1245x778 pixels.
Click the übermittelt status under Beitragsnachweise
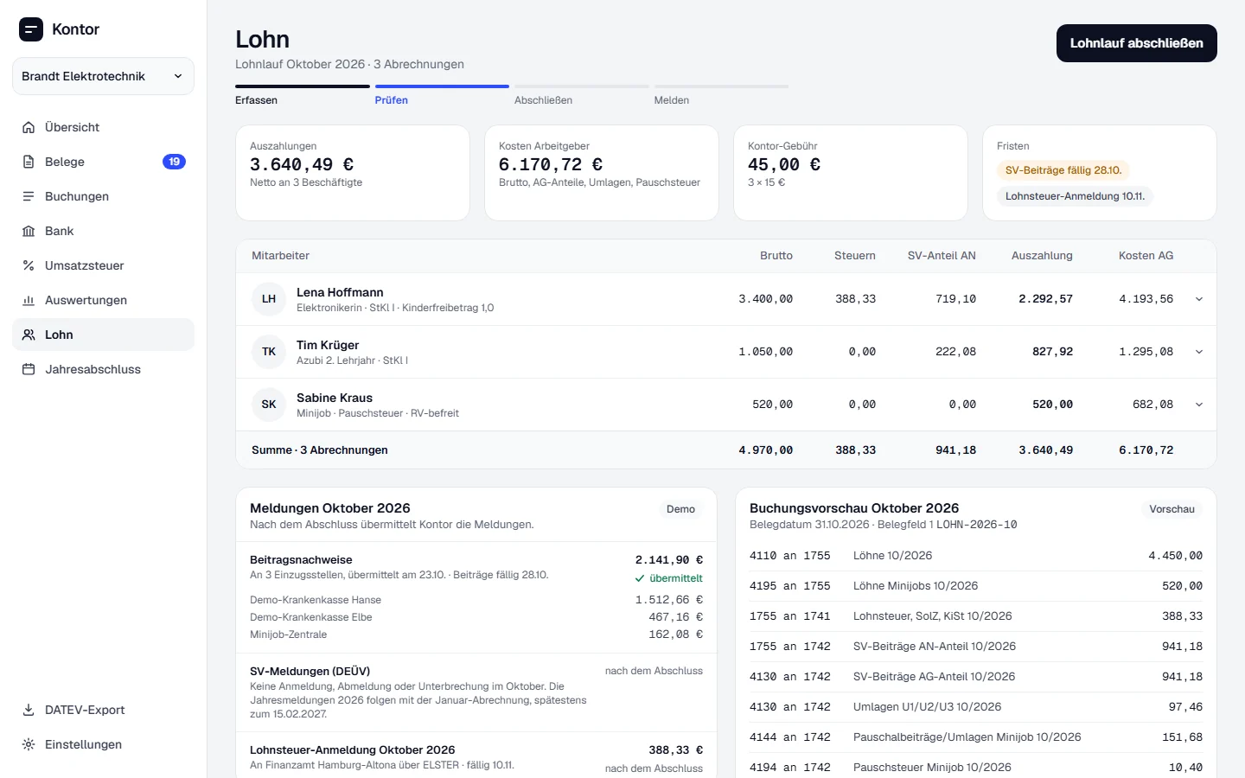point(668,578)
